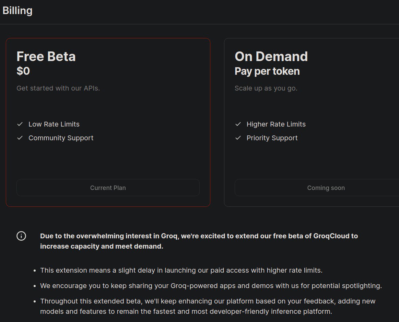Click the checkmark icon next to Higher Rate Limits
Viewport: 399px width, 322px height.
(x=238, y=124)
